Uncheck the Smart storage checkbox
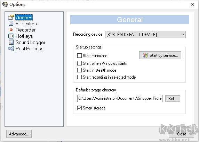199x142 pixels. 79,108
